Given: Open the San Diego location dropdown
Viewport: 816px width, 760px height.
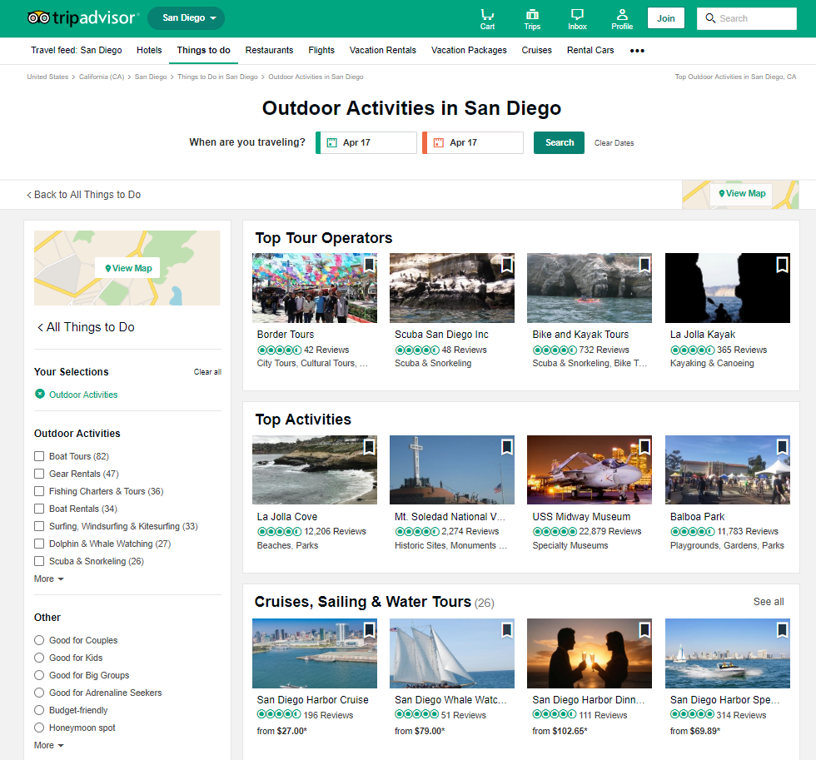Looking at the screenshot, I should click(186, 18).
